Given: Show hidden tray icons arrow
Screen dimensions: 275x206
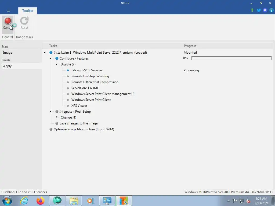Looking at the screenshot, I should pos(228,201).
